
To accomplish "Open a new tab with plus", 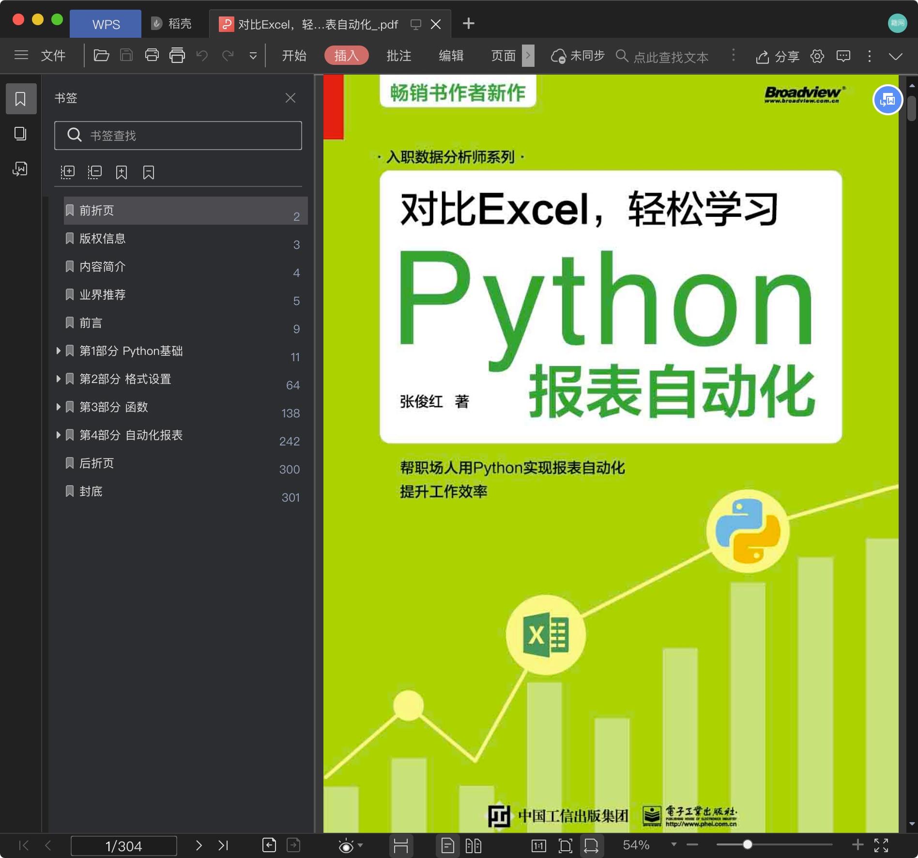I will click(468, 23).
